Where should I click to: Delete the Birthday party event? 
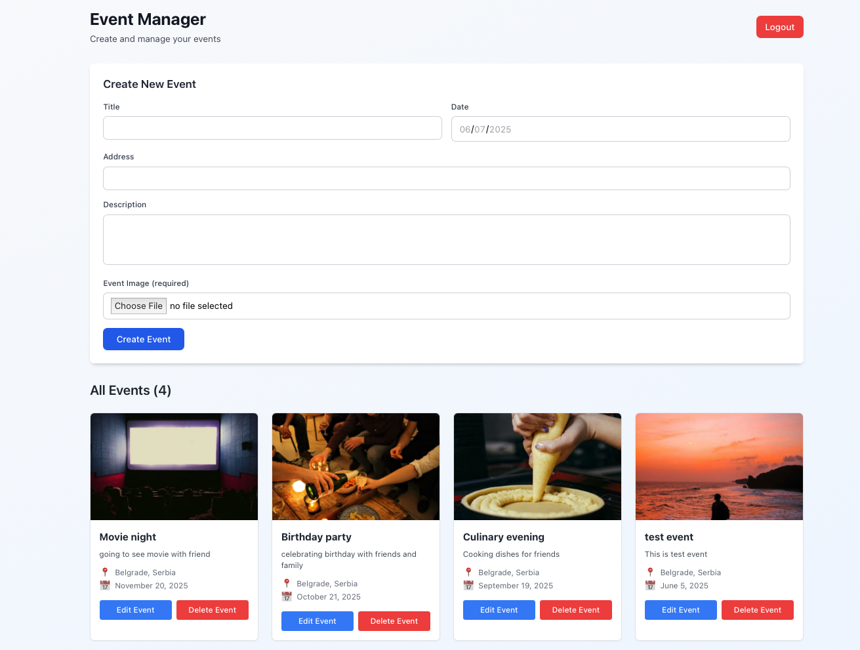(394, 621)
